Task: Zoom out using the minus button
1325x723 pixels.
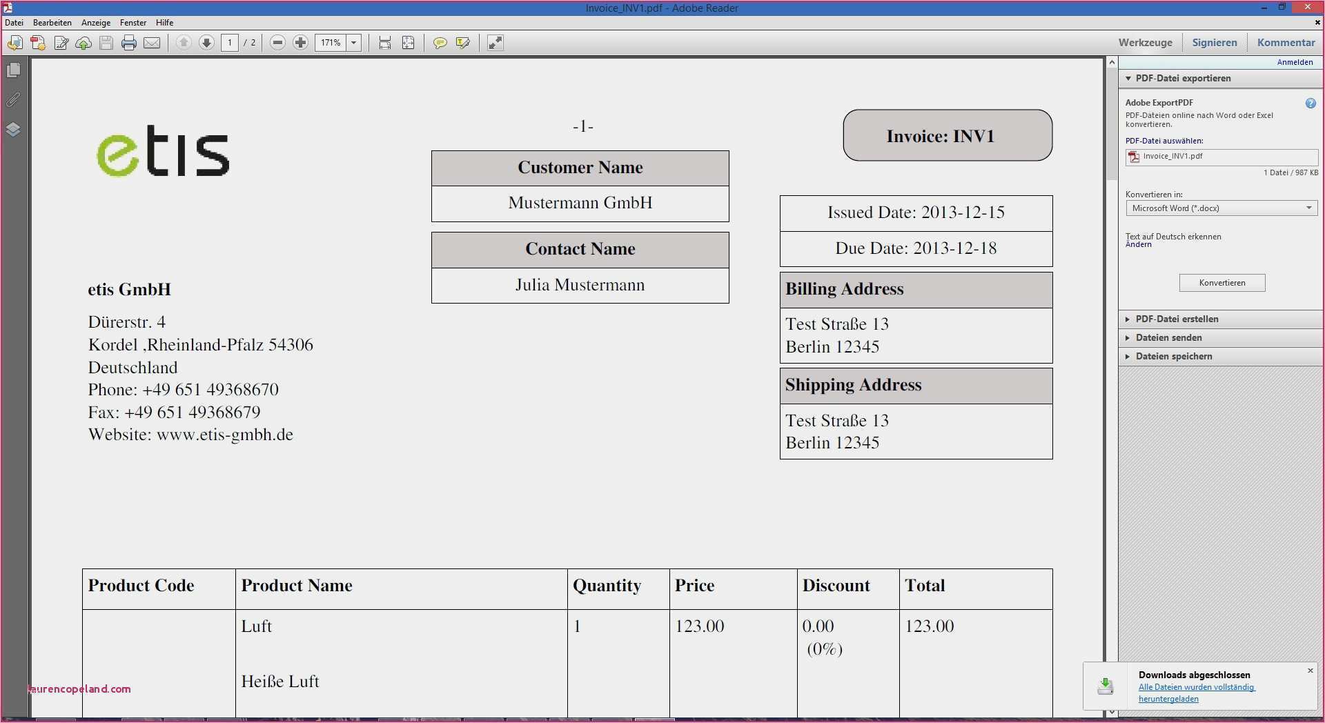Action: pos(277,43)
